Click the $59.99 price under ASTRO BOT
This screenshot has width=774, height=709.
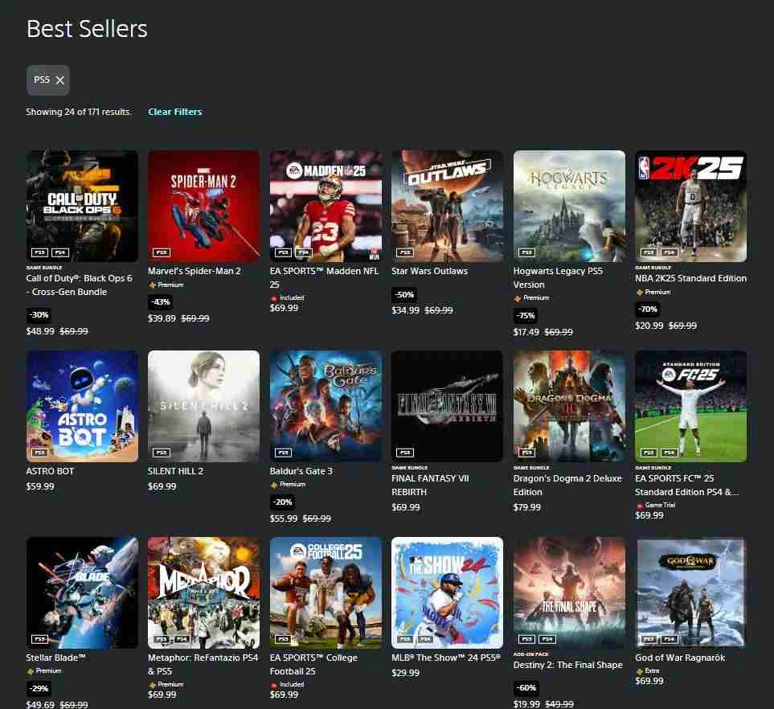pyautogui.click(x=40, y=487)
